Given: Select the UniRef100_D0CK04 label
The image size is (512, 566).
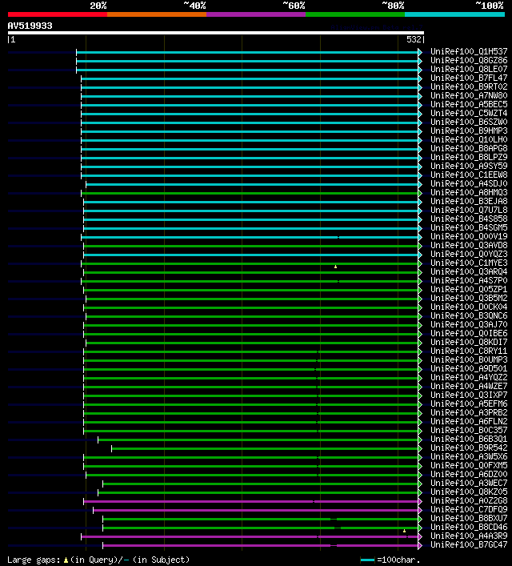Looking at the screenshot, I should 469,307.
